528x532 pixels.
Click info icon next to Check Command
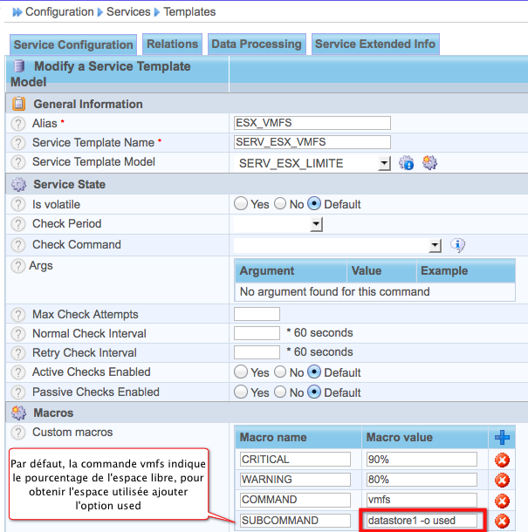pos(457,246)
